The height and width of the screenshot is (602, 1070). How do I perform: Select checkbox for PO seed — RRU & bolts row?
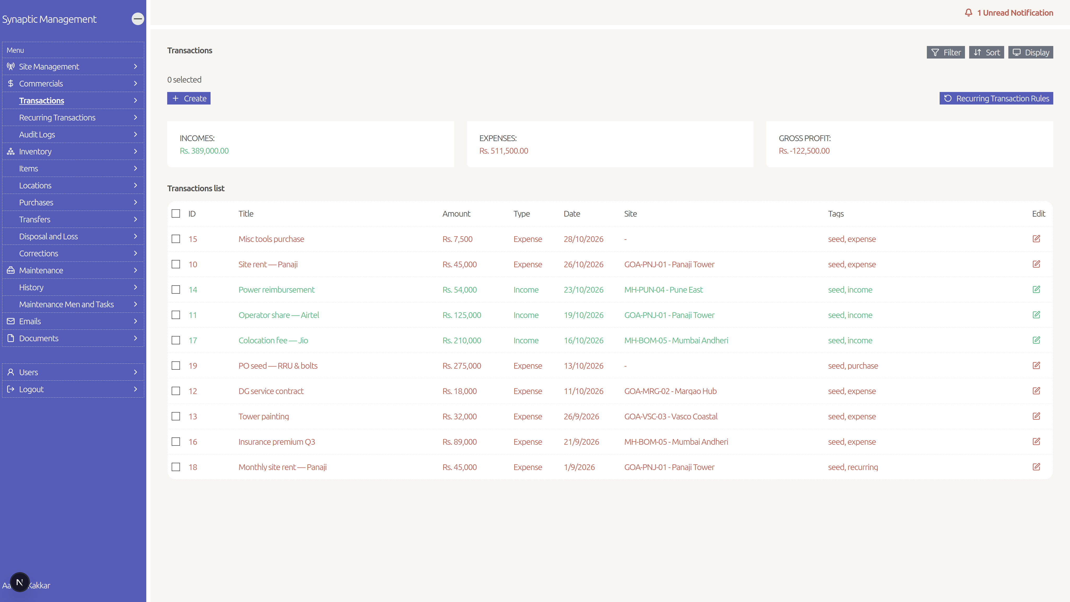[176, 366]
